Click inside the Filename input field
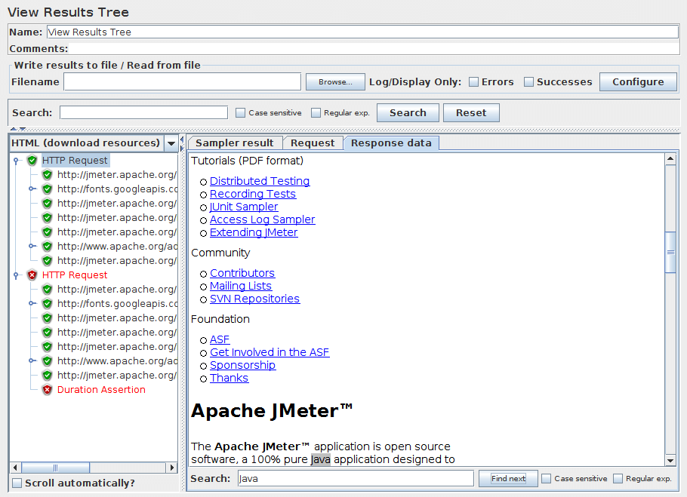The width and height of the screenshot is (687, 497). tap(181, 81)
